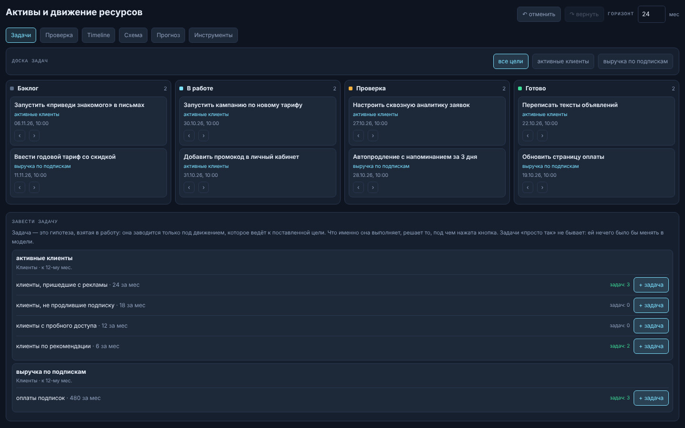Move «Автопродление с напоминанием» card forward
The height and width of the screenshot is (428, 685).
[373, 188]
